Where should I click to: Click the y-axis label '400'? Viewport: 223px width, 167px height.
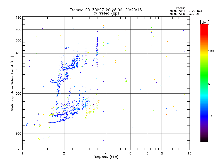pos(18,53)
